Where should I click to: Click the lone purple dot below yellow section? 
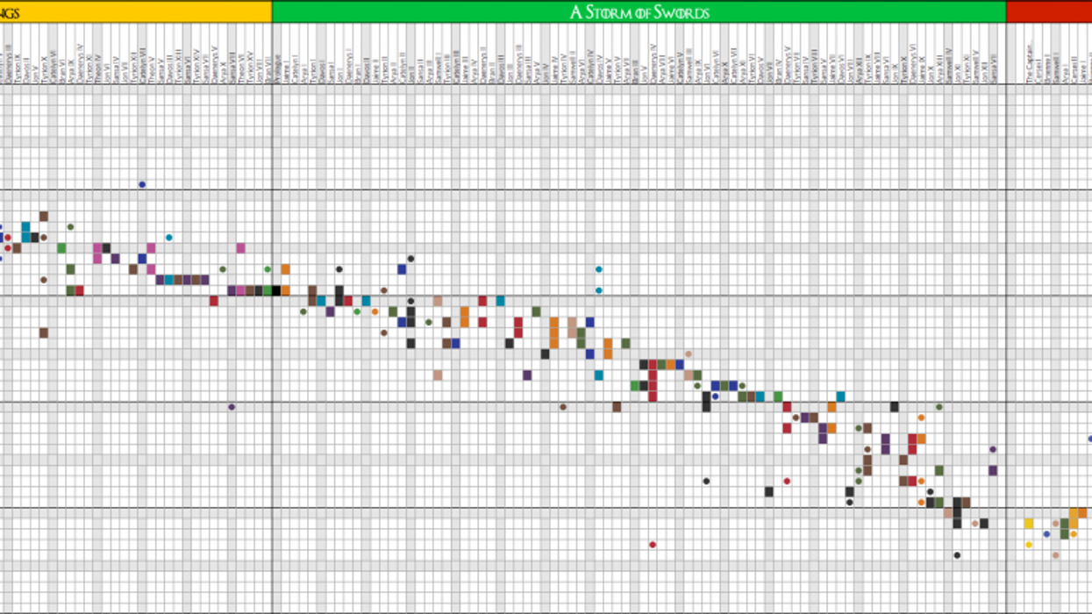pyautogui.click(x=232, y=407)
